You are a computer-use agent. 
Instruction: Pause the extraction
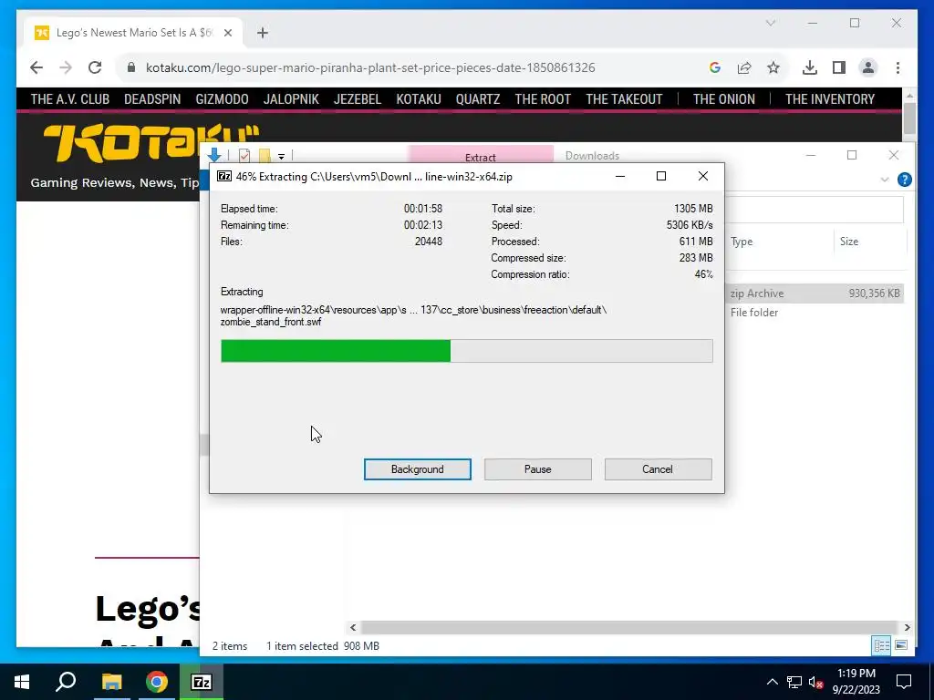[x=537, y=469]
